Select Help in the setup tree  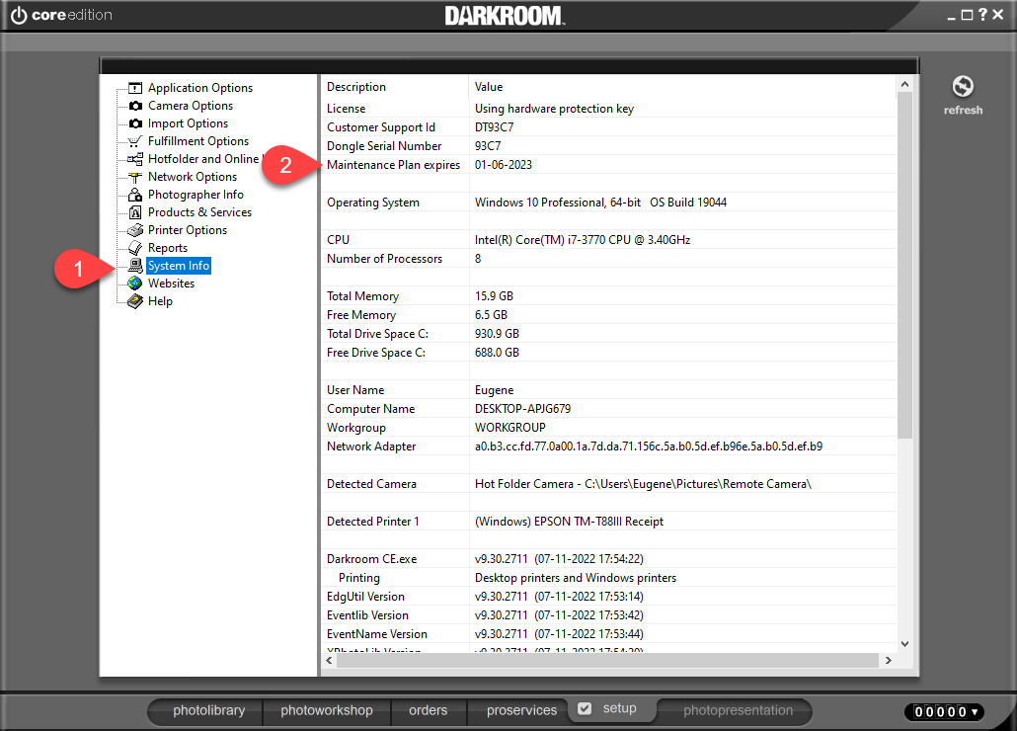(160, 301)
